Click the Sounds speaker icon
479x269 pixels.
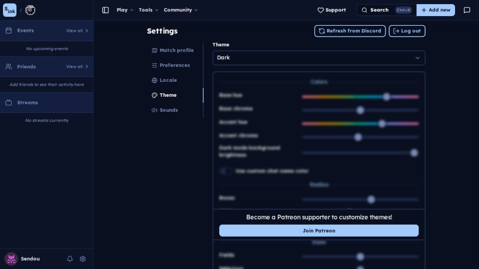[154, 110]
